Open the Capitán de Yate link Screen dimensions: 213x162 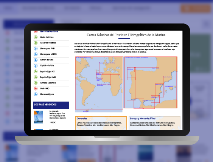47,65
